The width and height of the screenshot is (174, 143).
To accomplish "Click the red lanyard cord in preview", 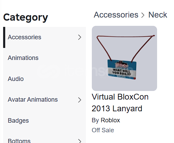I will coord(125,37).
